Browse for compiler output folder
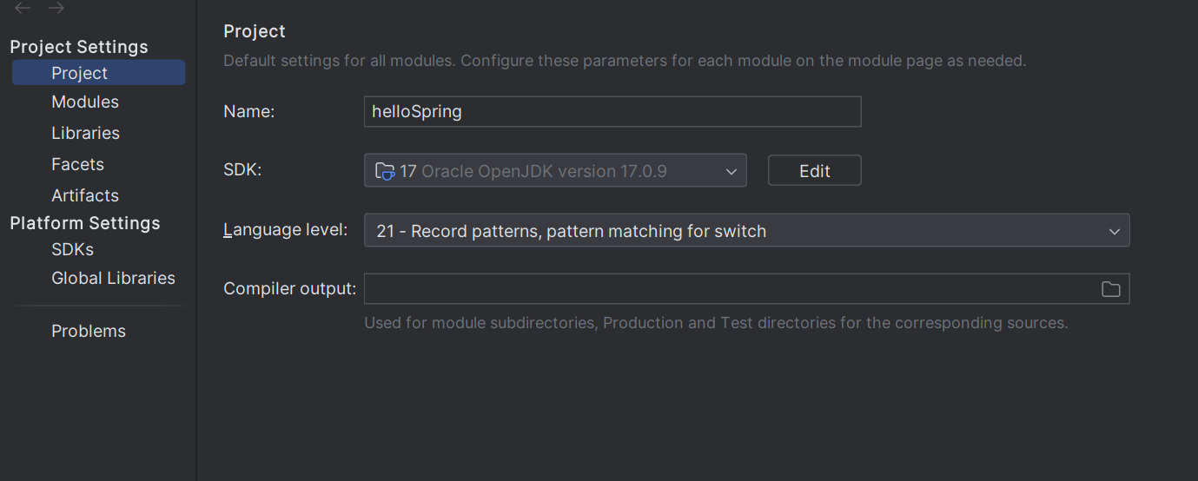Viewport: 1198px width, 481px height. tap(1110, 289)
